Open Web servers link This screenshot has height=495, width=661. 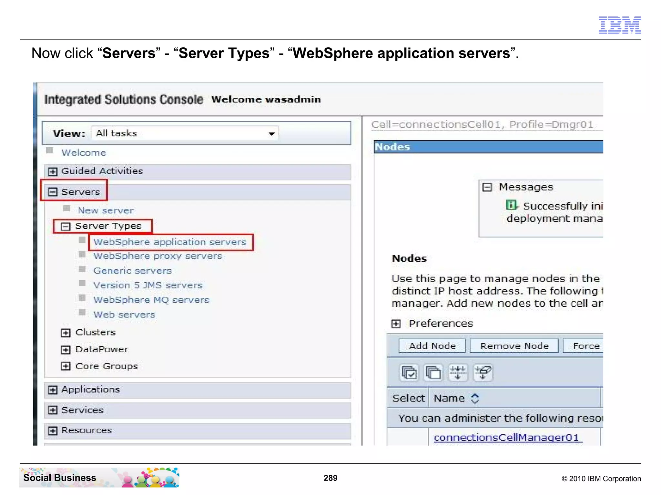[x=124, y=315]
